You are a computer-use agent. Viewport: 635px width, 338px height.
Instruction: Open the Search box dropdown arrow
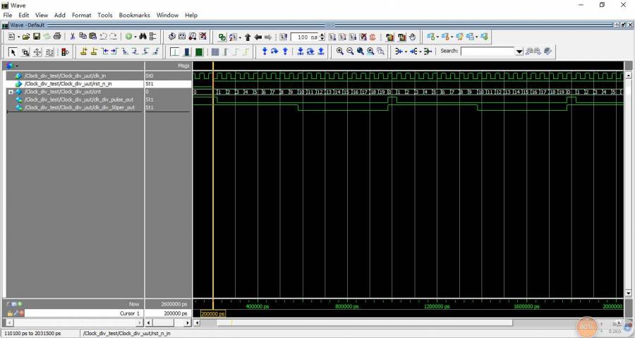[519, 52]
